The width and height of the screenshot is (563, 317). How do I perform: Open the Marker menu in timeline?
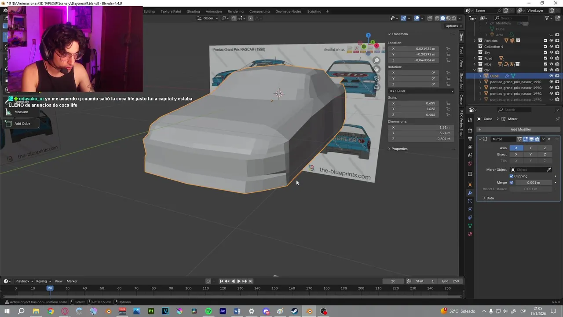72,281
